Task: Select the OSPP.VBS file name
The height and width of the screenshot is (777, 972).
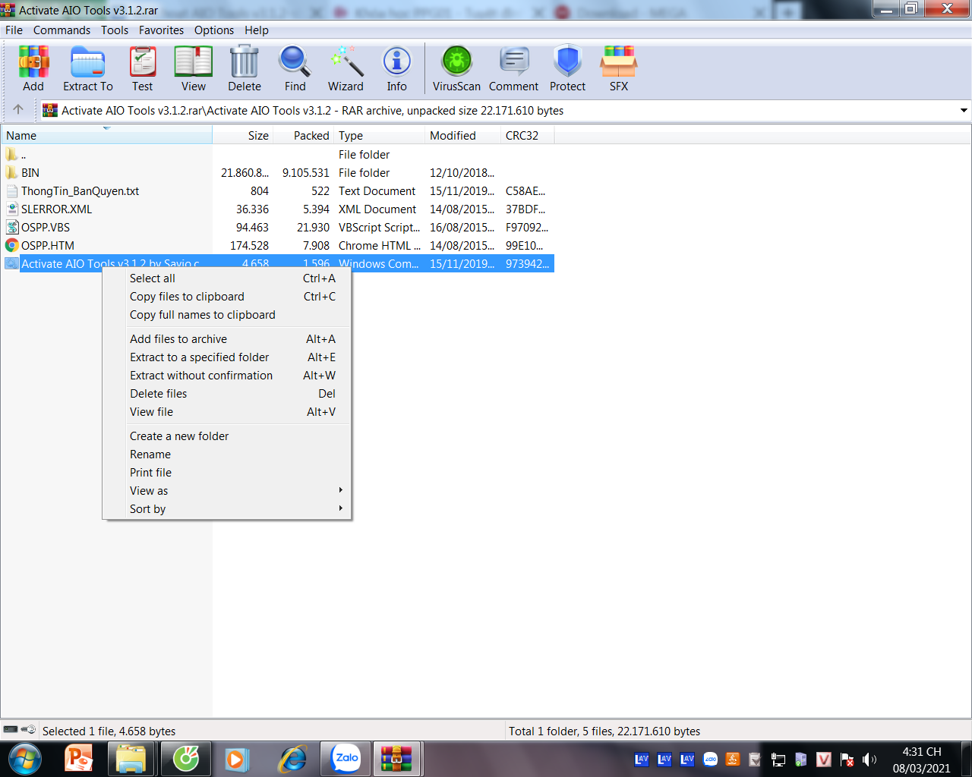Action: [46, 228]
